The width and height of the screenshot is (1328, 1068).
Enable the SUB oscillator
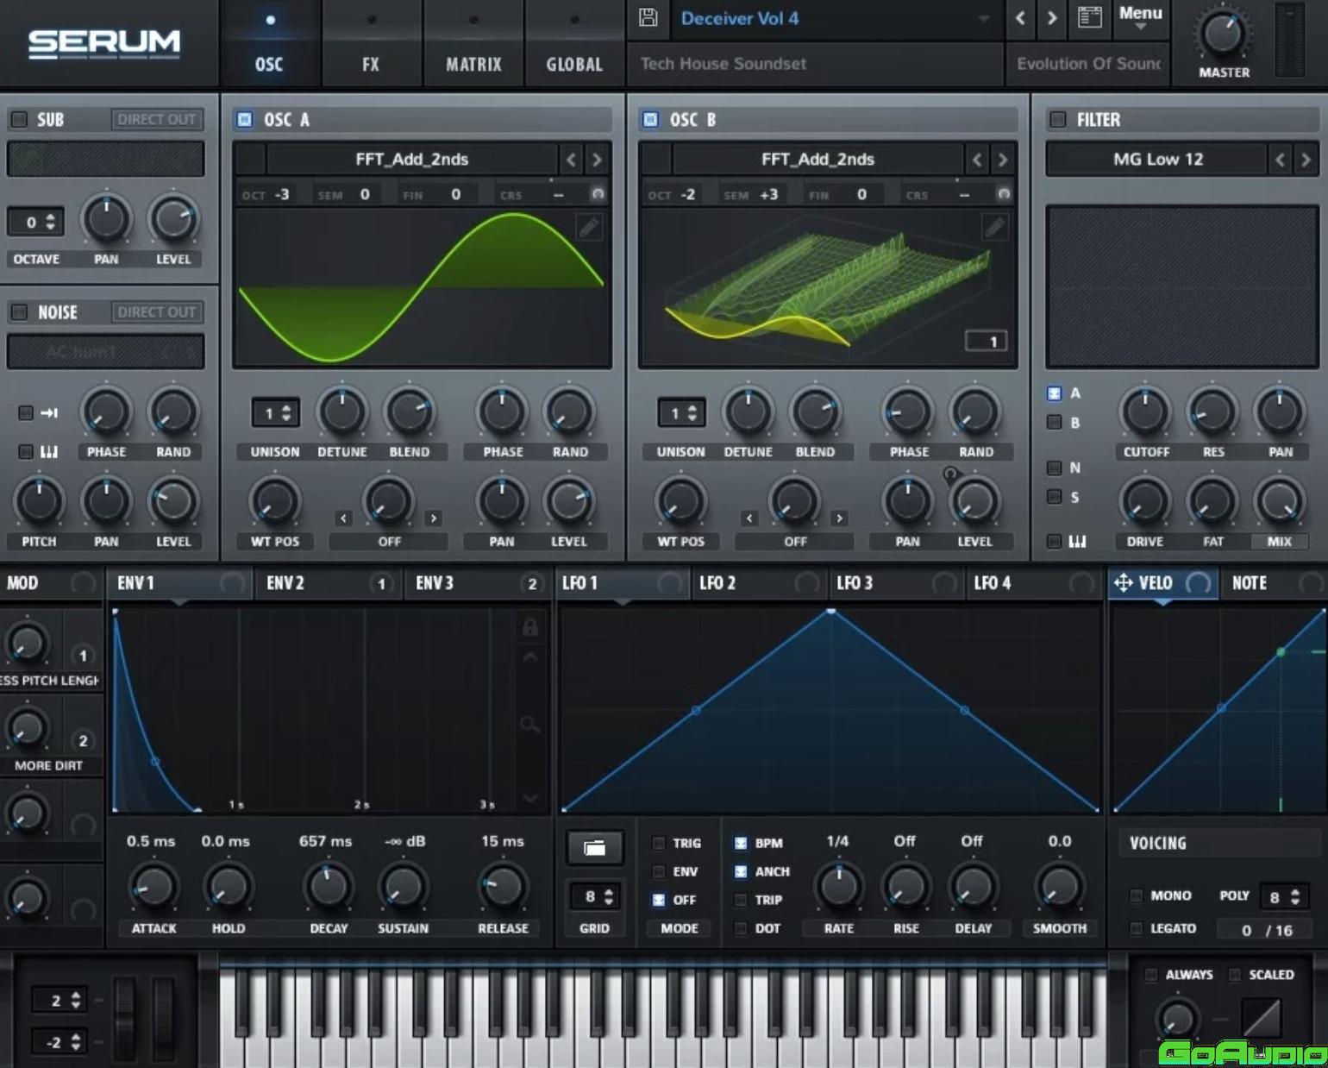click(19, 119)
